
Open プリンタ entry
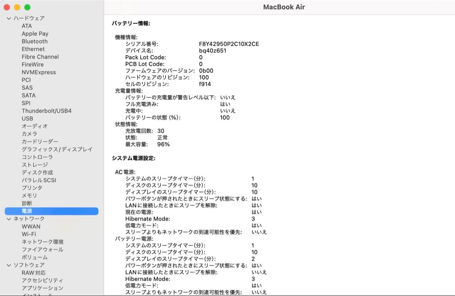(x=32, y=188)
